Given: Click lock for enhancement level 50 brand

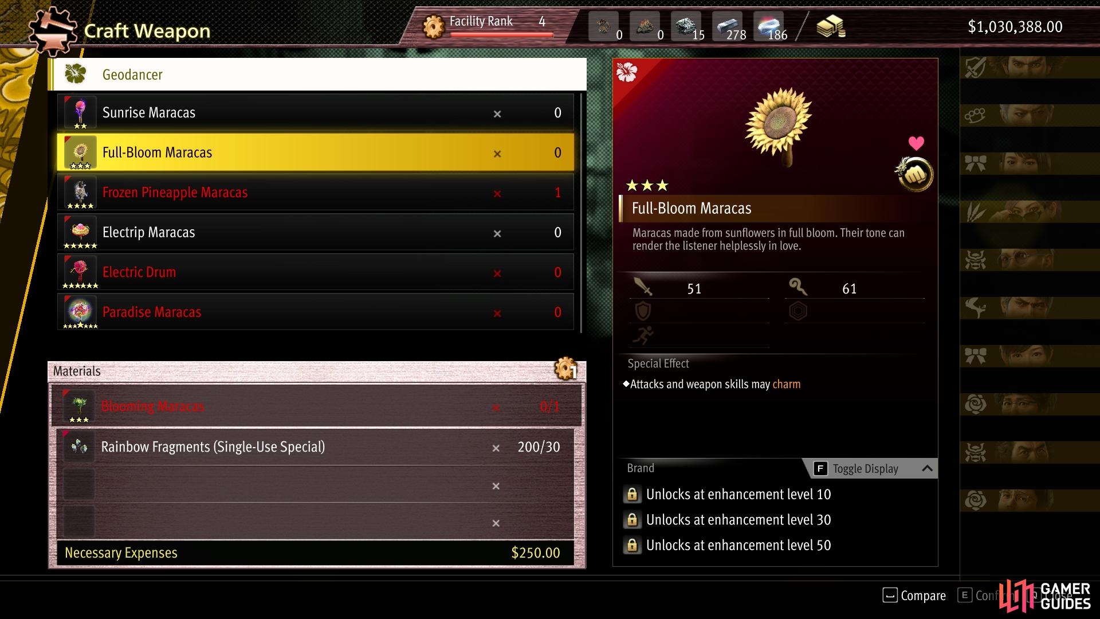Looking at the screenshot, I should [632, 545].
